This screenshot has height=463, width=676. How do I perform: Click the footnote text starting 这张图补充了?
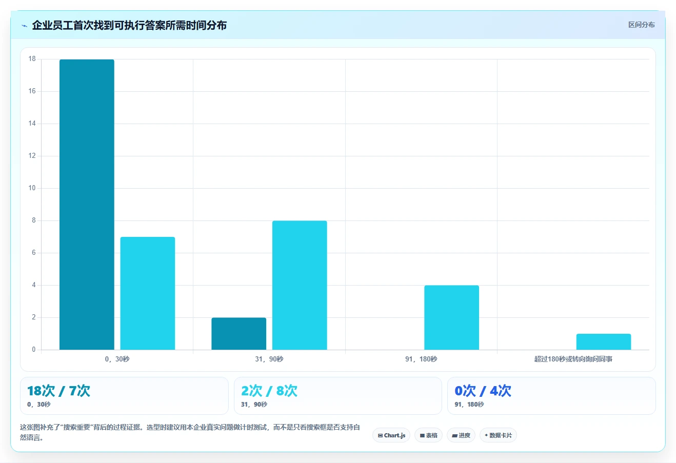click(x=190, y=432)
